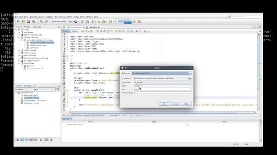This screenshot has height=155, width=277.
Task: Open the Tools menu
Action: tap(82, 17)
